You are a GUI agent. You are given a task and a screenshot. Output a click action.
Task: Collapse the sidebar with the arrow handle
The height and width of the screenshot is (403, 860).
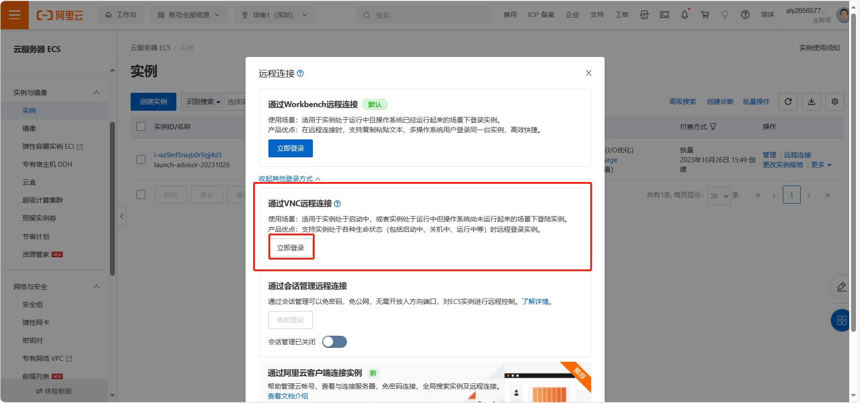pos(122,217)
